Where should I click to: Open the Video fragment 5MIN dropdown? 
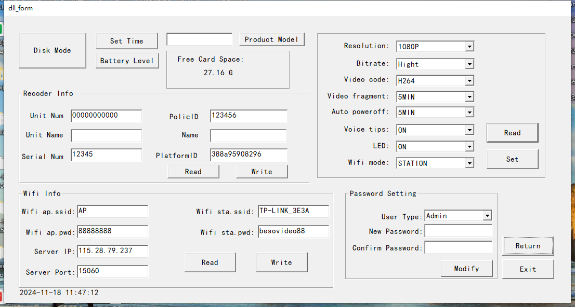tap(468, 96)
